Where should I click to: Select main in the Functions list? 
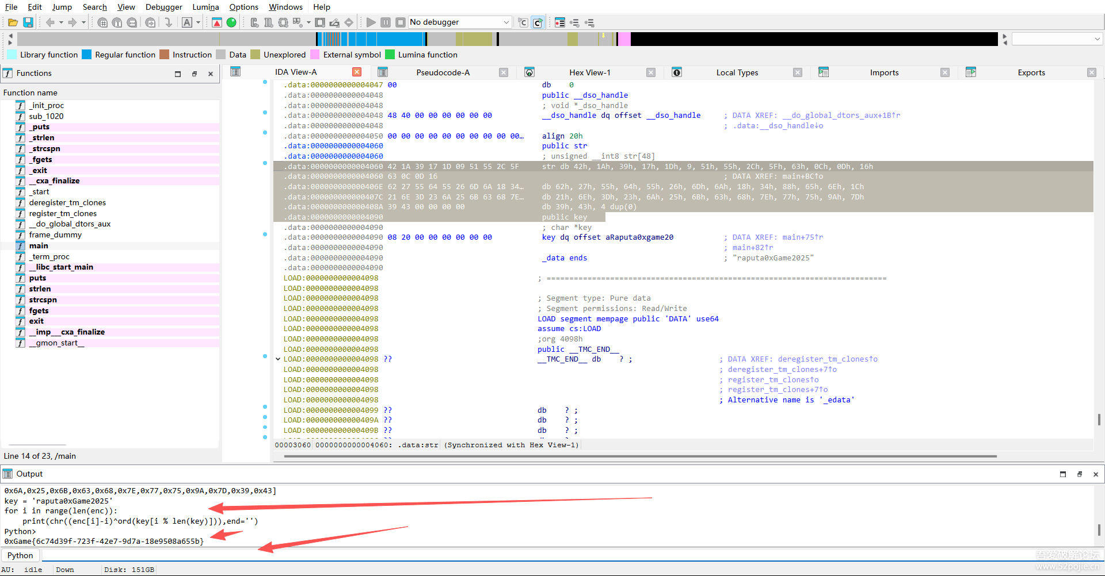[x=39, y=245]
